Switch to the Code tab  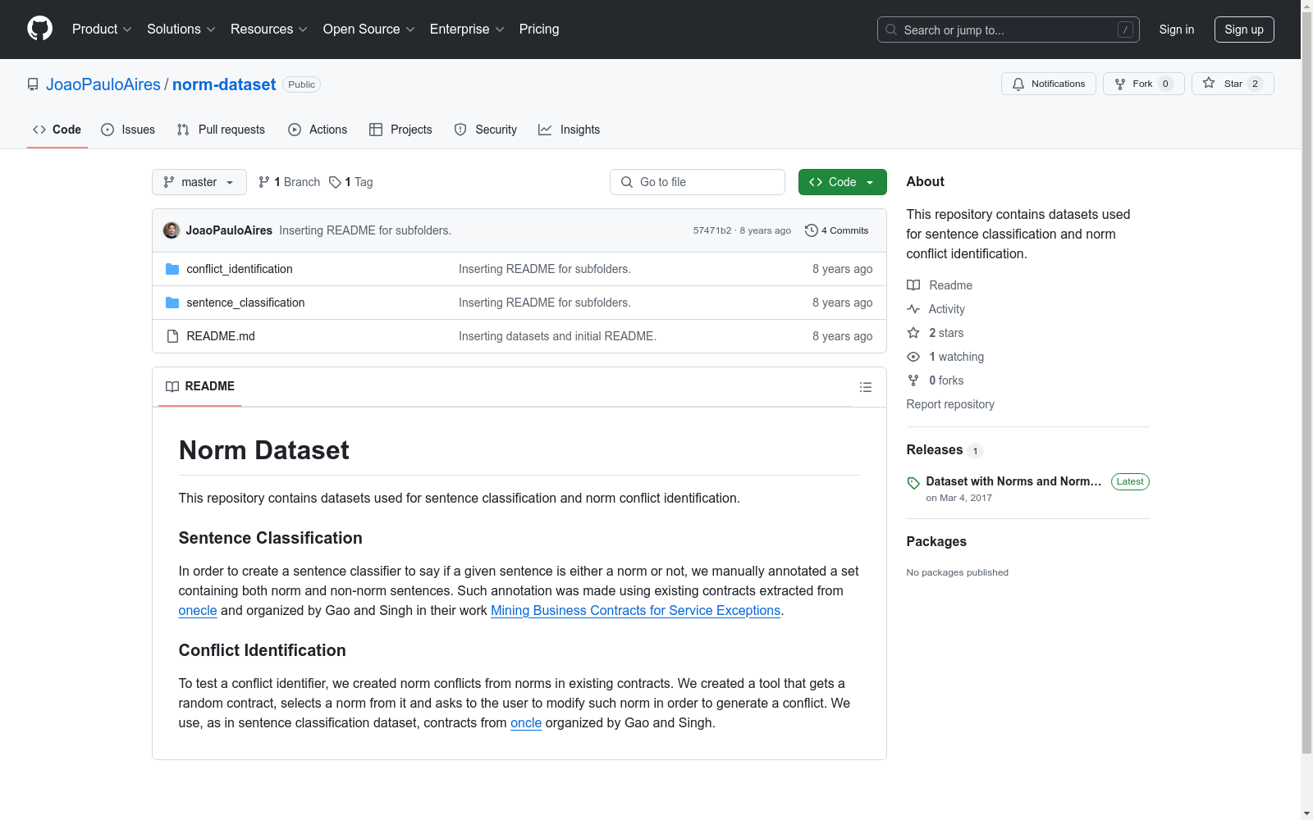click(x=57, y=130)
